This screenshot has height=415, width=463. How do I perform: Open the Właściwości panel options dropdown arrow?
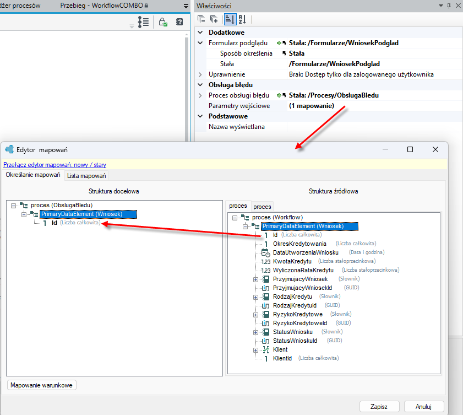click(441, 6)
